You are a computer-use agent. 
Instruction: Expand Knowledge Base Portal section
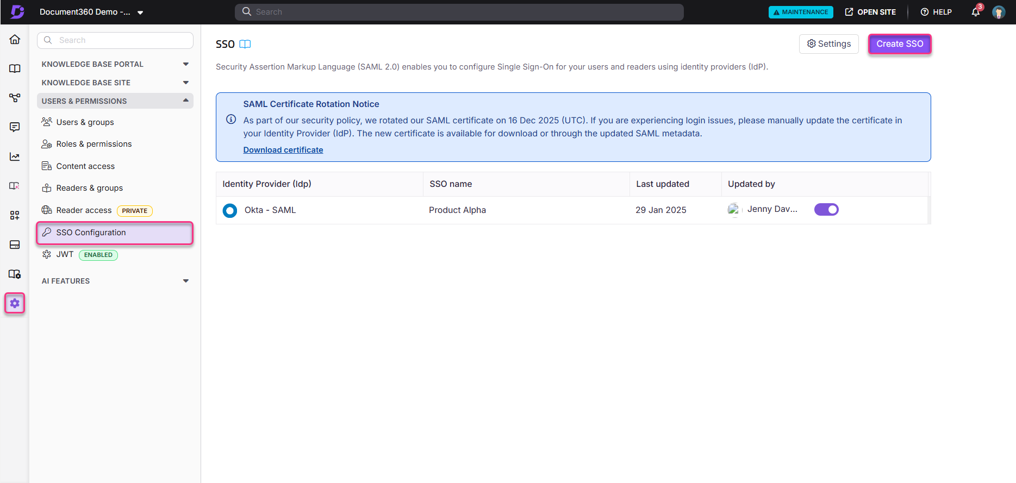coord(115,64)
